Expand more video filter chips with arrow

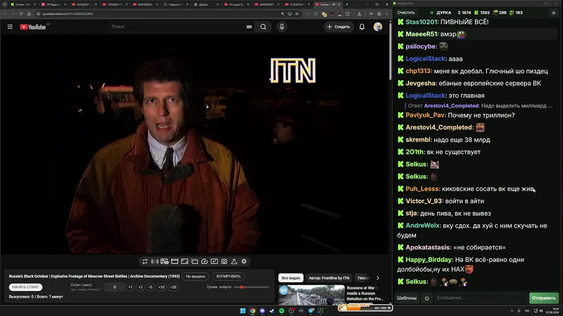[x=377, y=278]
